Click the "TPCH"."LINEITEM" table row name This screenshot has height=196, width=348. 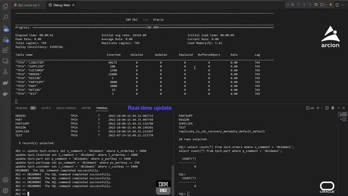point(30,63)
